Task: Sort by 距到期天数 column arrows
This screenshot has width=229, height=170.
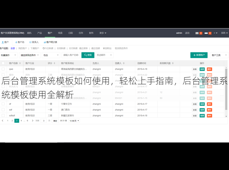Action: [x=173, y=63]
